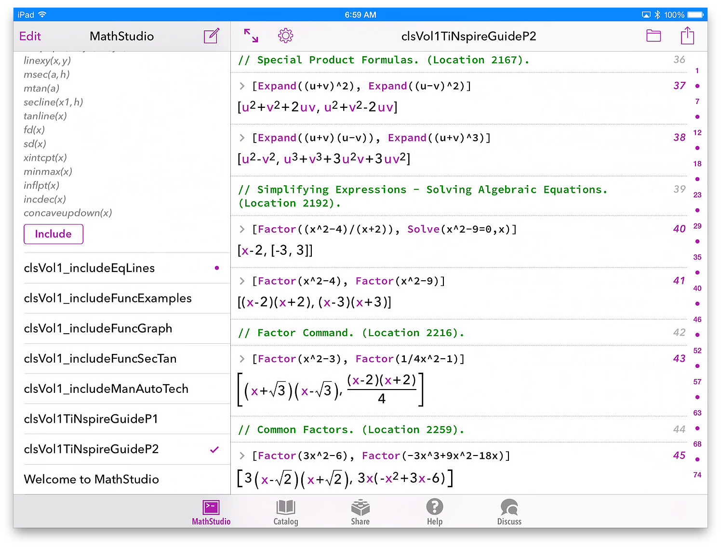Open the Share bricks icon
The height and width of the screenshot is (547, 721).
click(x=360, y=512)
